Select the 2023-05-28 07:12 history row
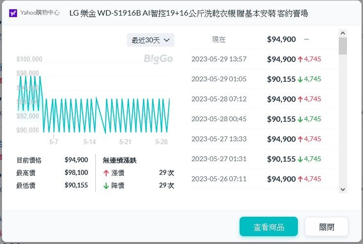This screenshot has height=244, width=363. [264, 99]
